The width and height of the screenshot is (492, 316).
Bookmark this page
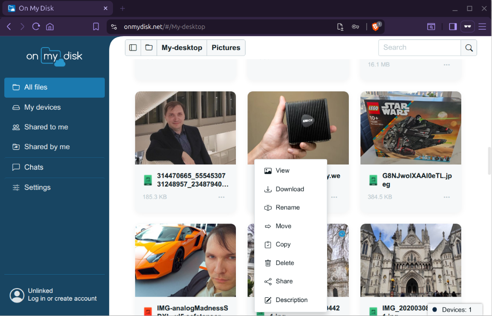(96, 27)
